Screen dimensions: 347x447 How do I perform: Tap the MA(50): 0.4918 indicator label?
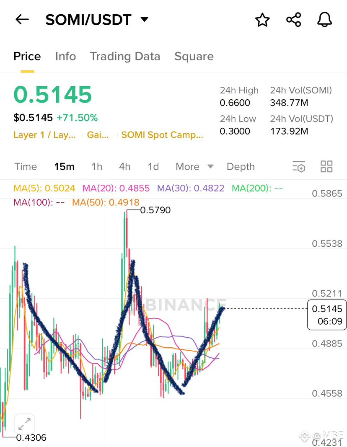[x=106, y=202]
